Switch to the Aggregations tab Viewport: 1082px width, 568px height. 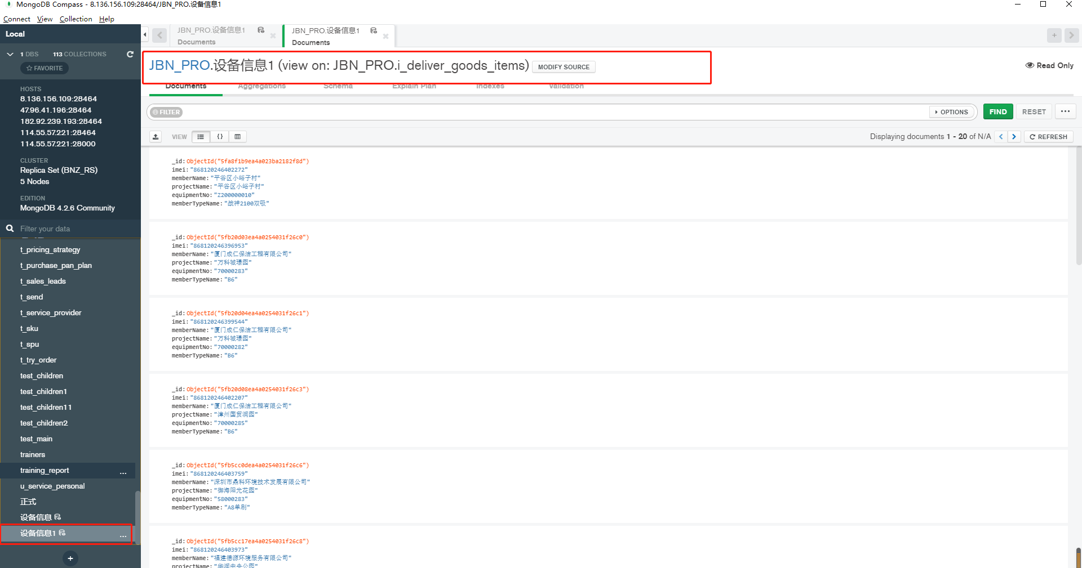pyautogui.click(x=261, y=87)
